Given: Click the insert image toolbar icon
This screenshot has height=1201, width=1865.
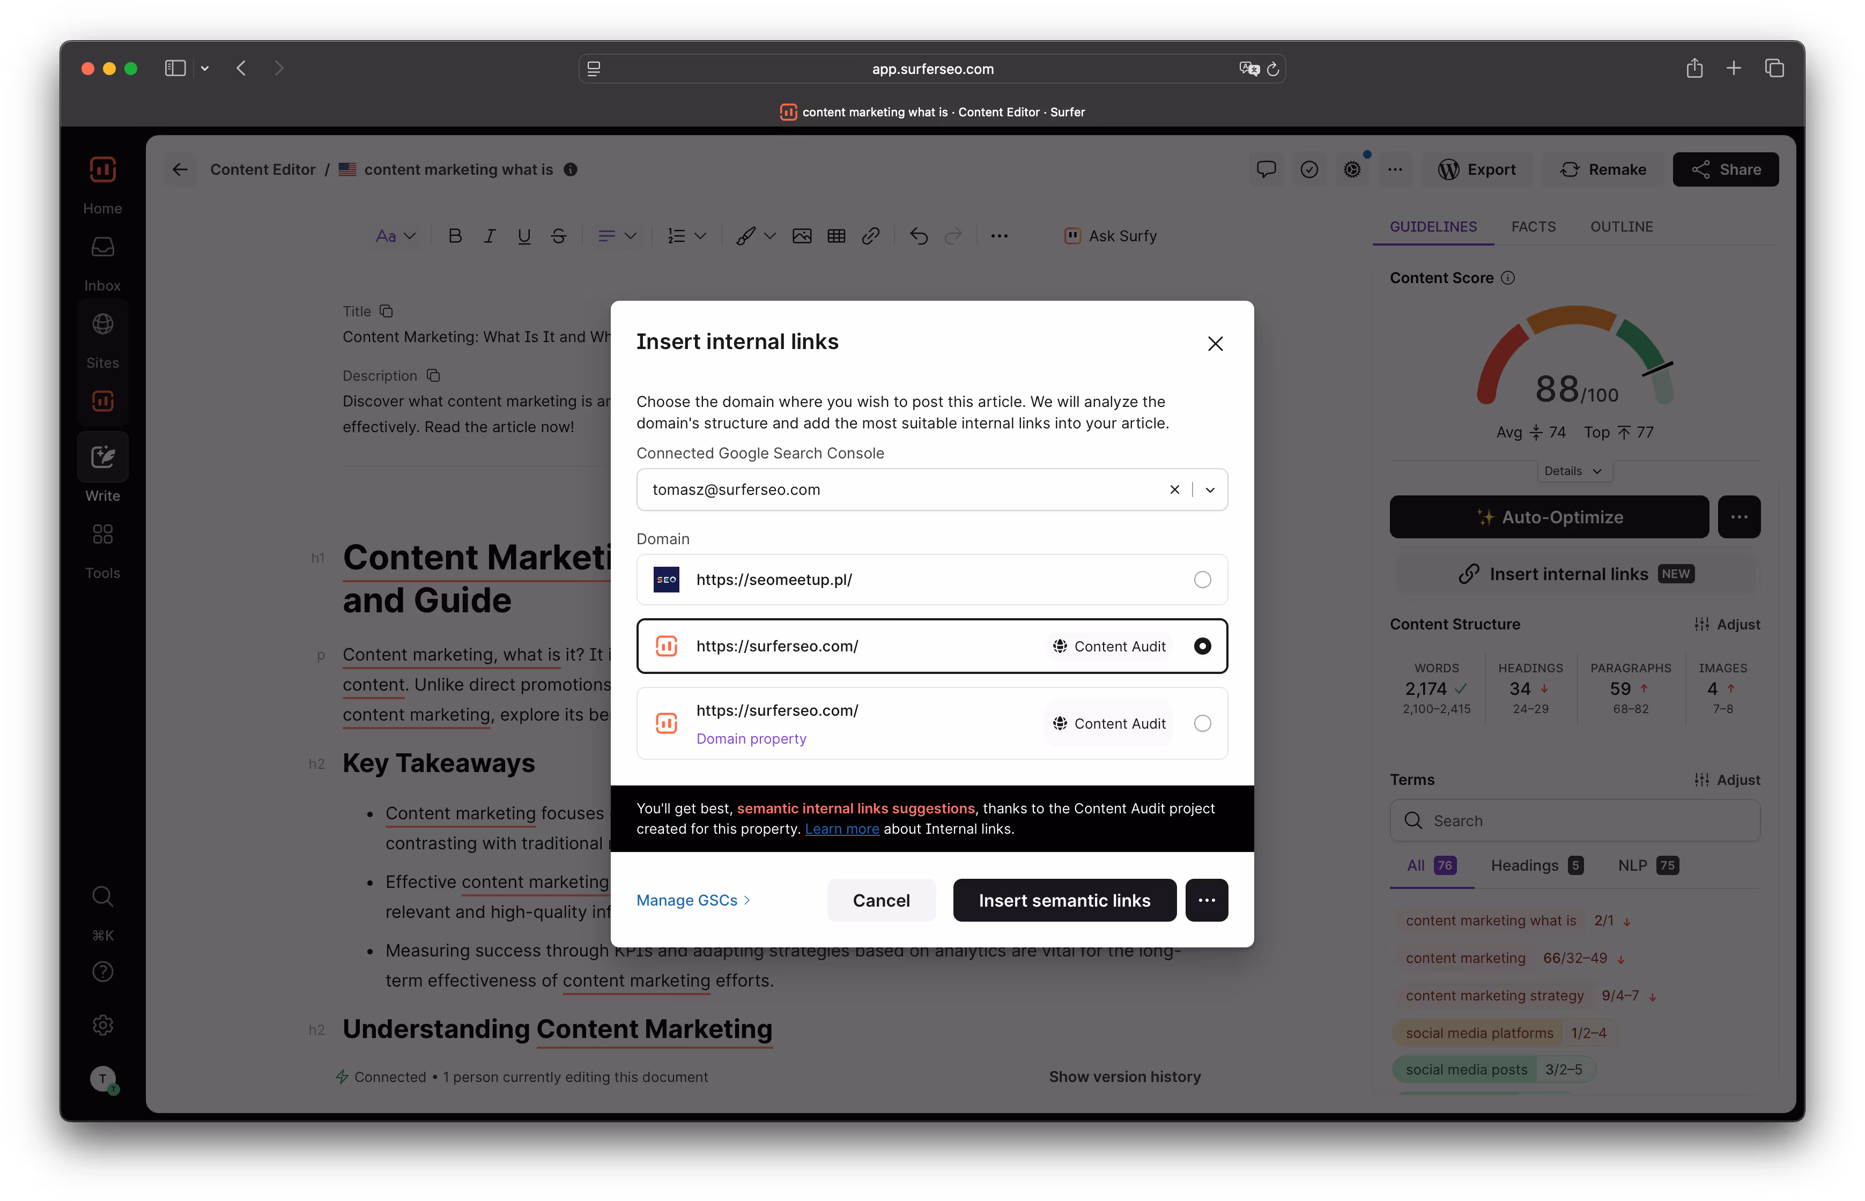Looking at the screenshot, I should (x=802, y=235).
